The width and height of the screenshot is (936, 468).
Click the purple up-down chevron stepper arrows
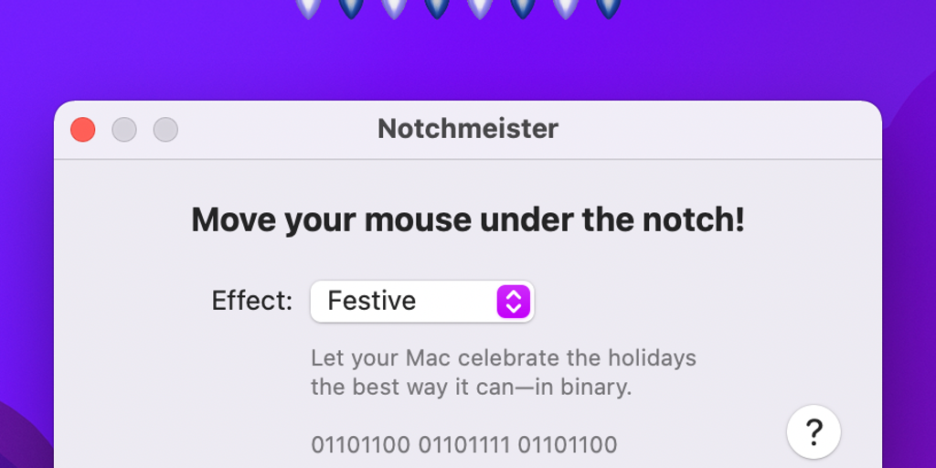coord(514,301)
